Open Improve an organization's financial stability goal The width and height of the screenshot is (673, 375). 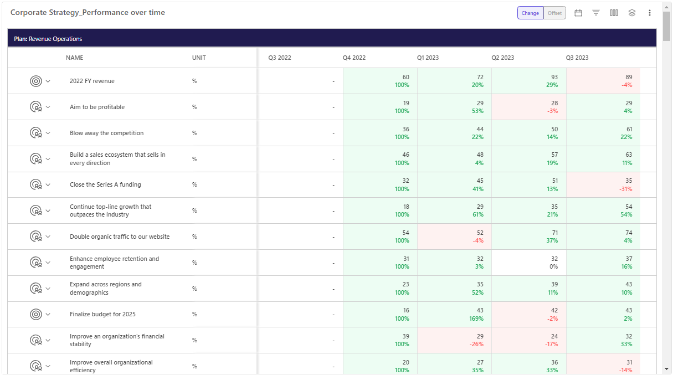coord(117,340)
